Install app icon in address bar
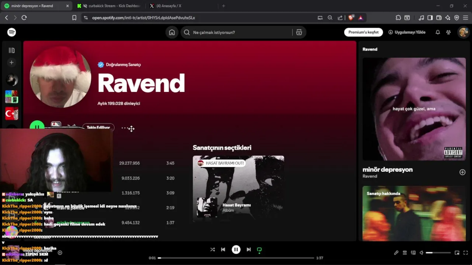This screenshot has width=472, height=265. pyautogui.click(x=320, y=18)
